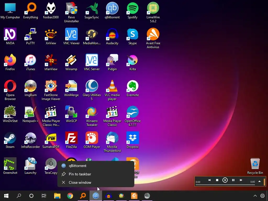This screenshot has width=268, height=201.
Task: Pause playback in the mini player
Action: 233,180
